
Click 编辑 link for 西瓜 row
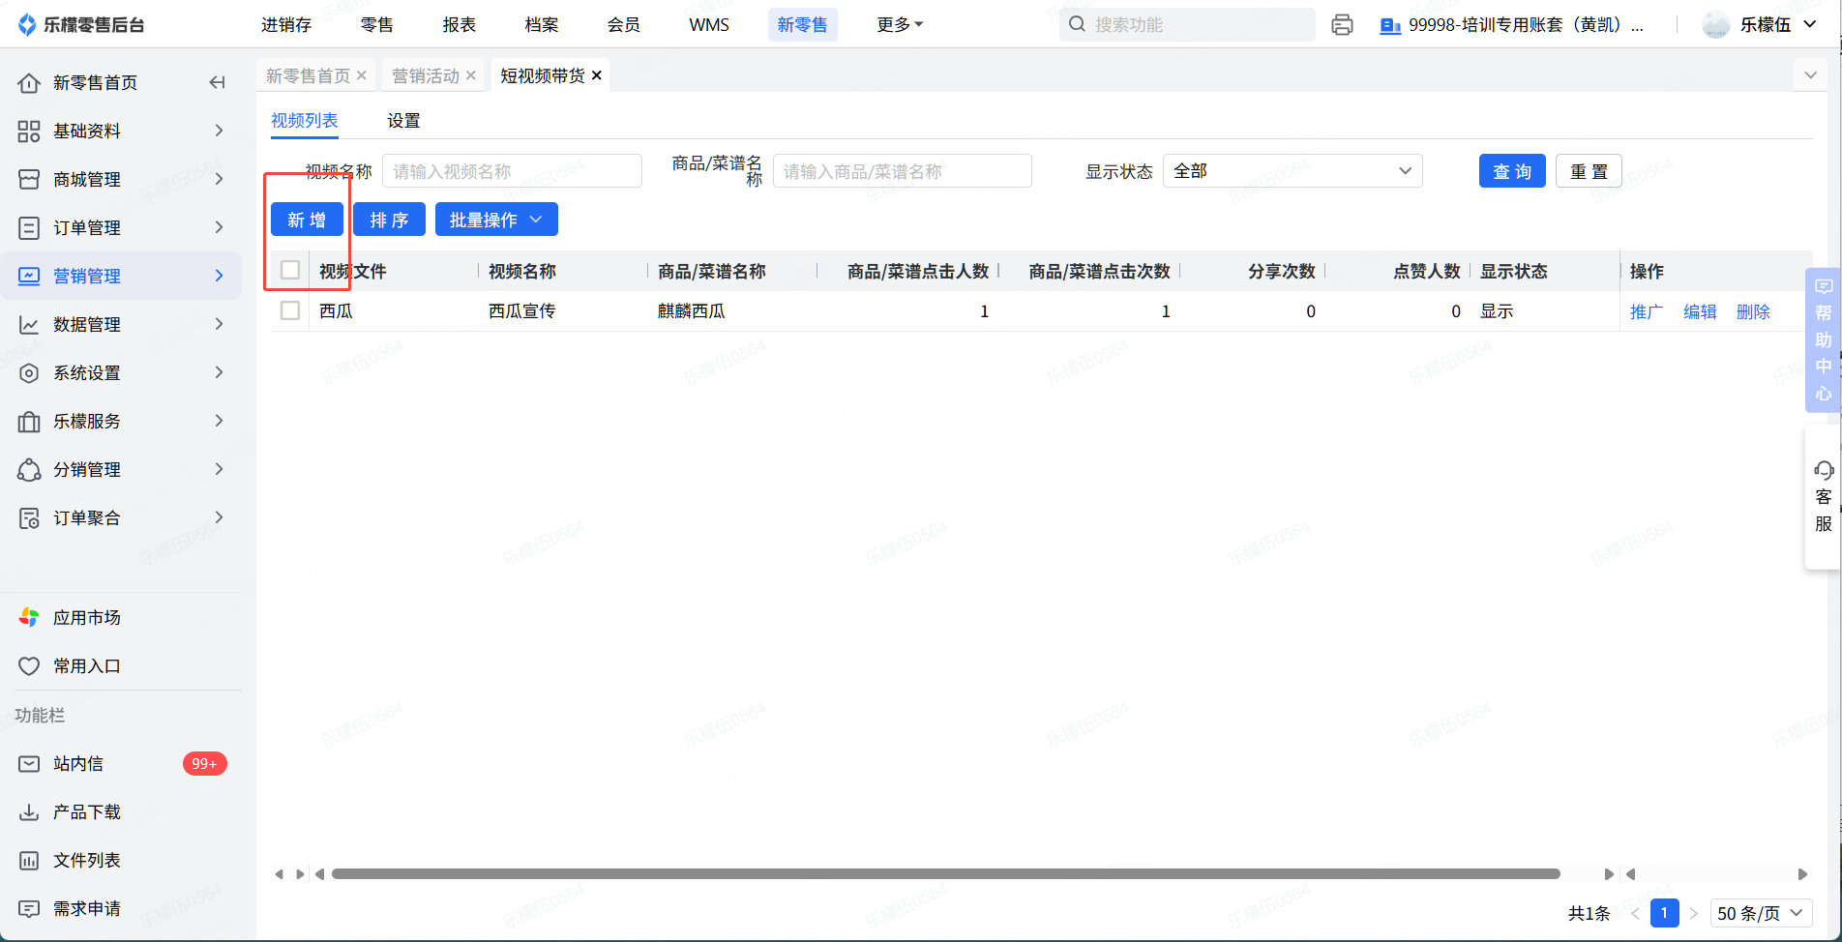1699,311
